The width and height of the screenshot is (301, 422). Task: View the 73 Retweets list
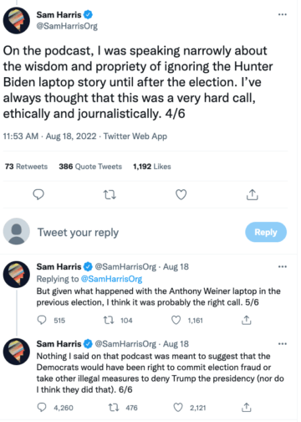click(26, 167)
